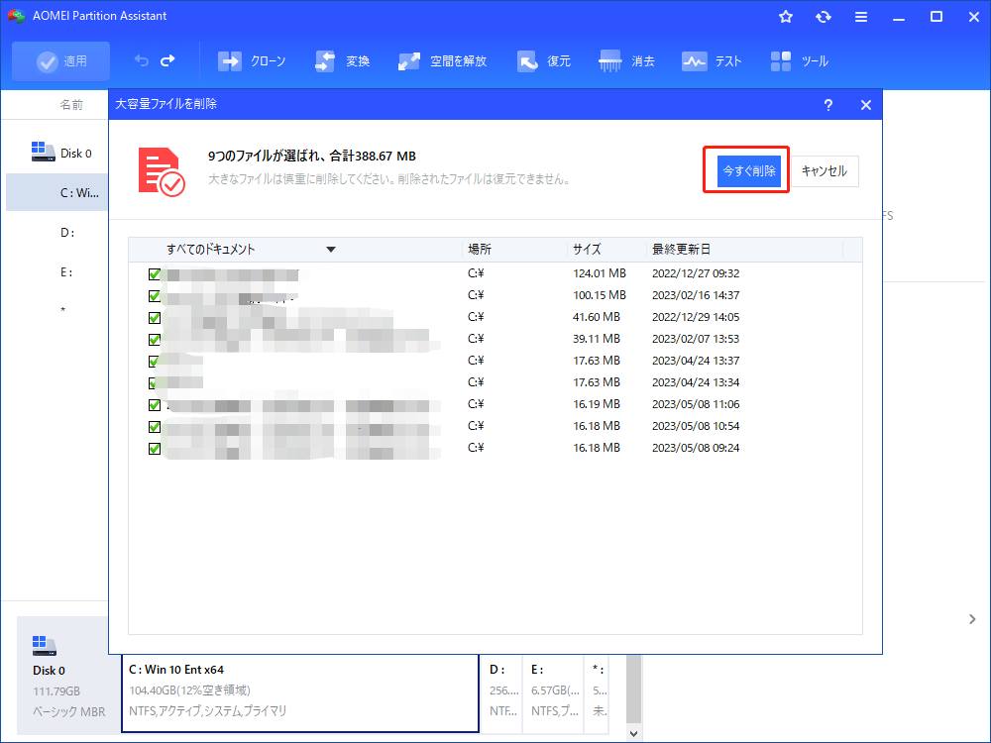Uncheck the file dated 2023/05/08 09:24
The height and width of the screenshot is (743, 991).
155,449
